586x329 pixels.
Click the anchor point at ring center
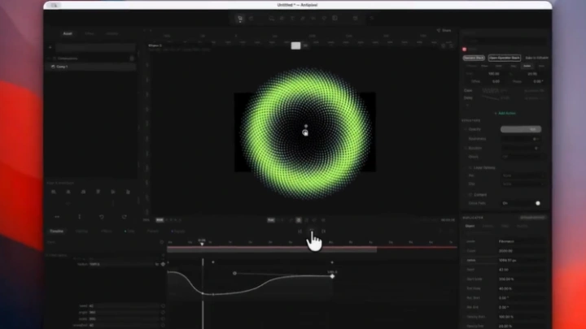click(x=305, y=132)
